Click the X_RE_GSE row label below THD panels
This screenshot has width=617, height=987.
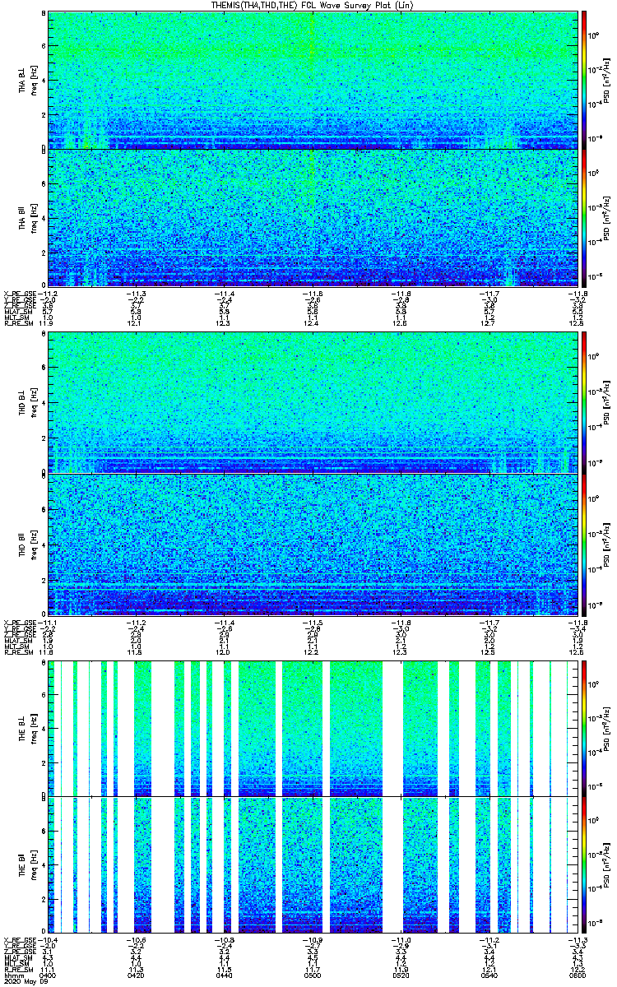[x=19, y=622]
